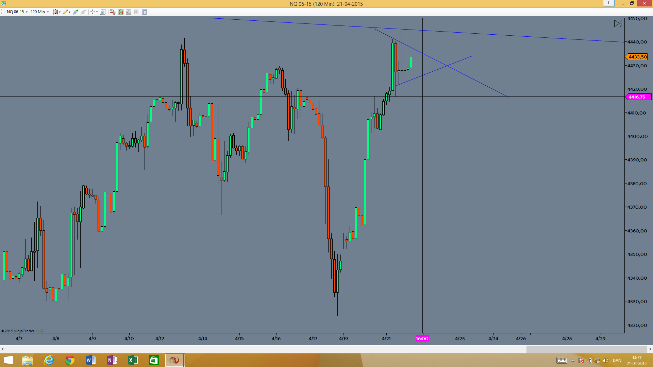Select the pencil drawing tools icon
This screenshot has width=653, height=367.
coord(66,12)
